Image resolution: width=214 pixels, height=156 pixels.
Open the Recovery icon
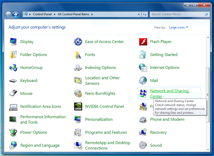coord(143,132)
